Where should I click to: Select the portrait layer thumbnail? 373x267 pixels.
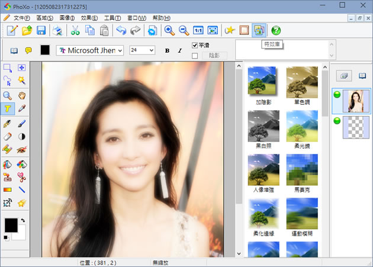(356, 101)
